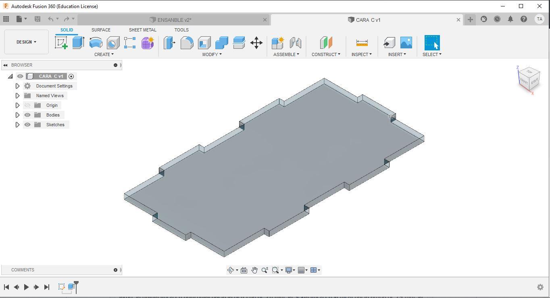Click the Insert Derive icon

pyautogui.click(x=389, y=43)
